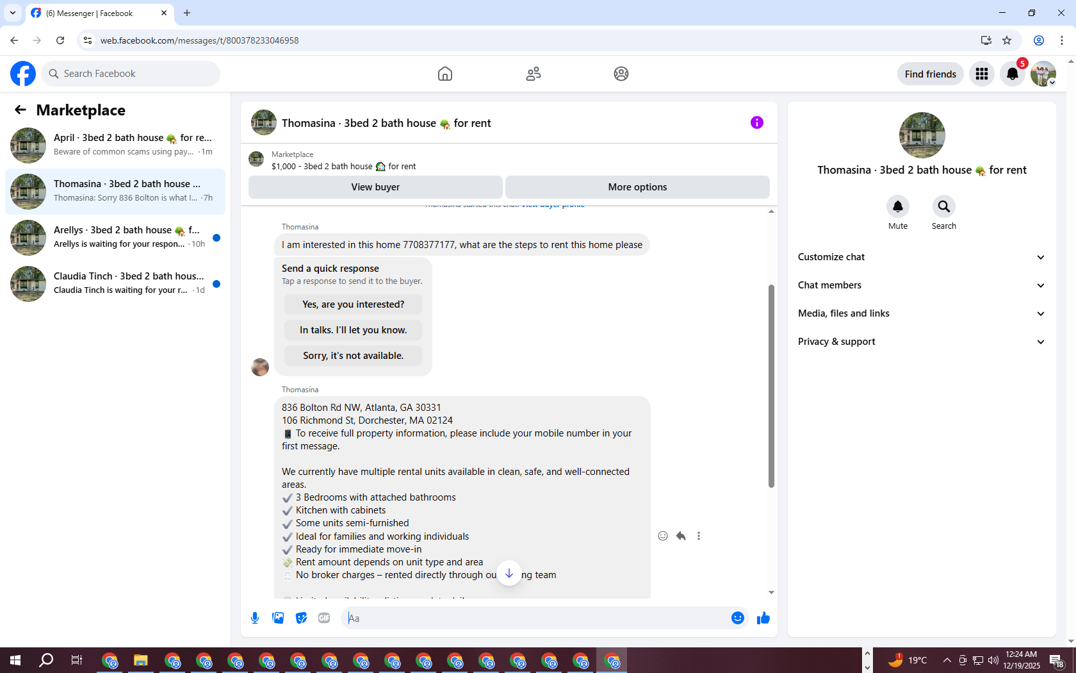Open Windows taskbar search

click(x=46, y=660)
